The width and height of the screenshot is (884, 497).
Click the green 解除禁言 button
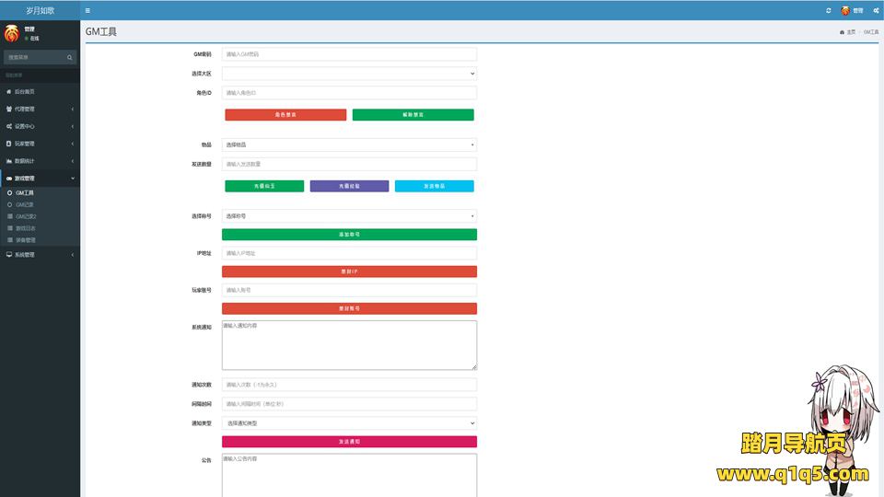[413, 115]
